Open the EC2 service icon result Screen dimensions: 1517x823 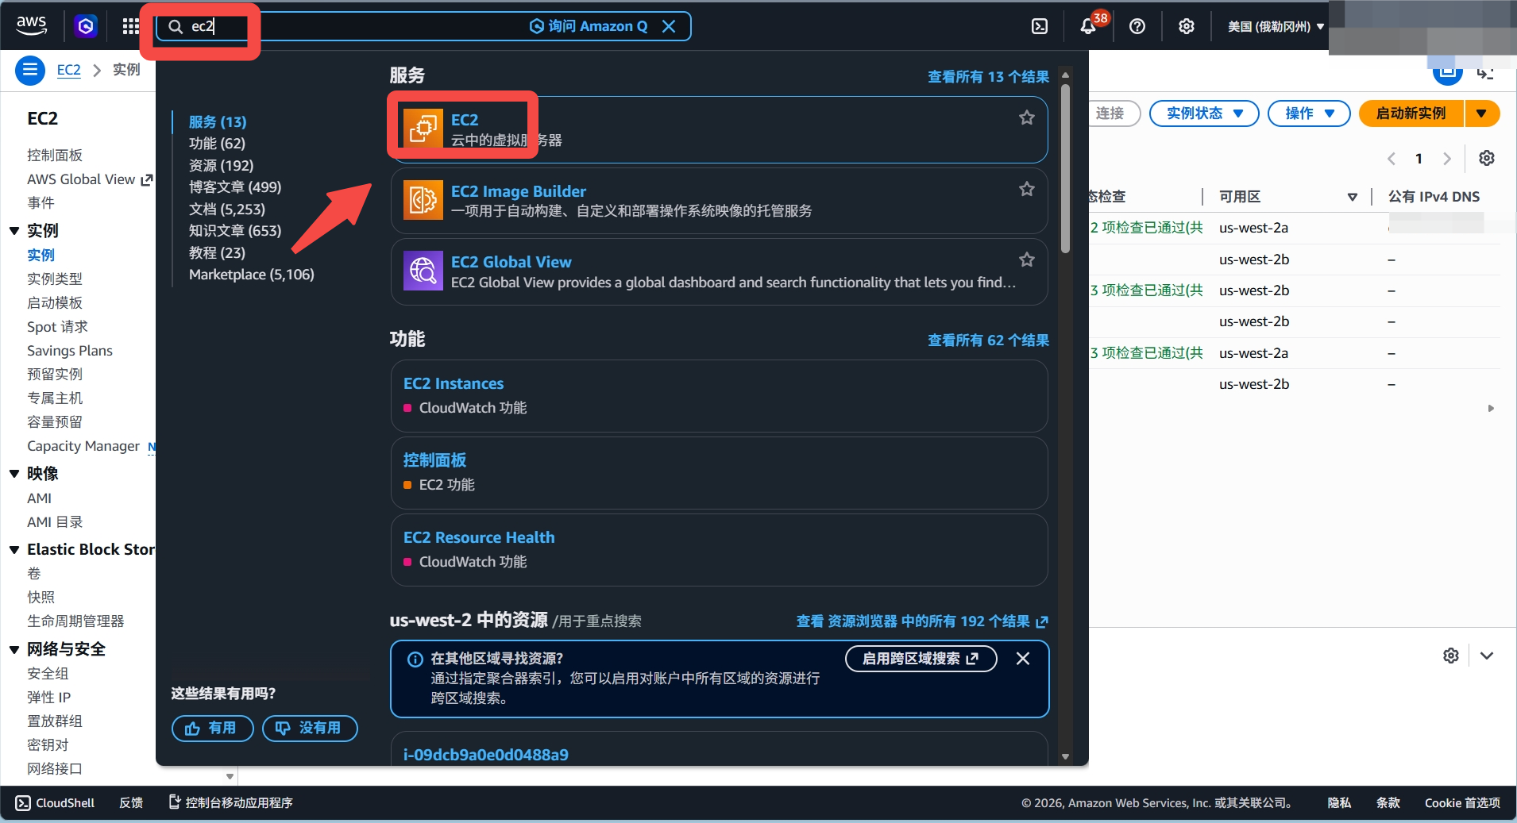coord(423,129)
